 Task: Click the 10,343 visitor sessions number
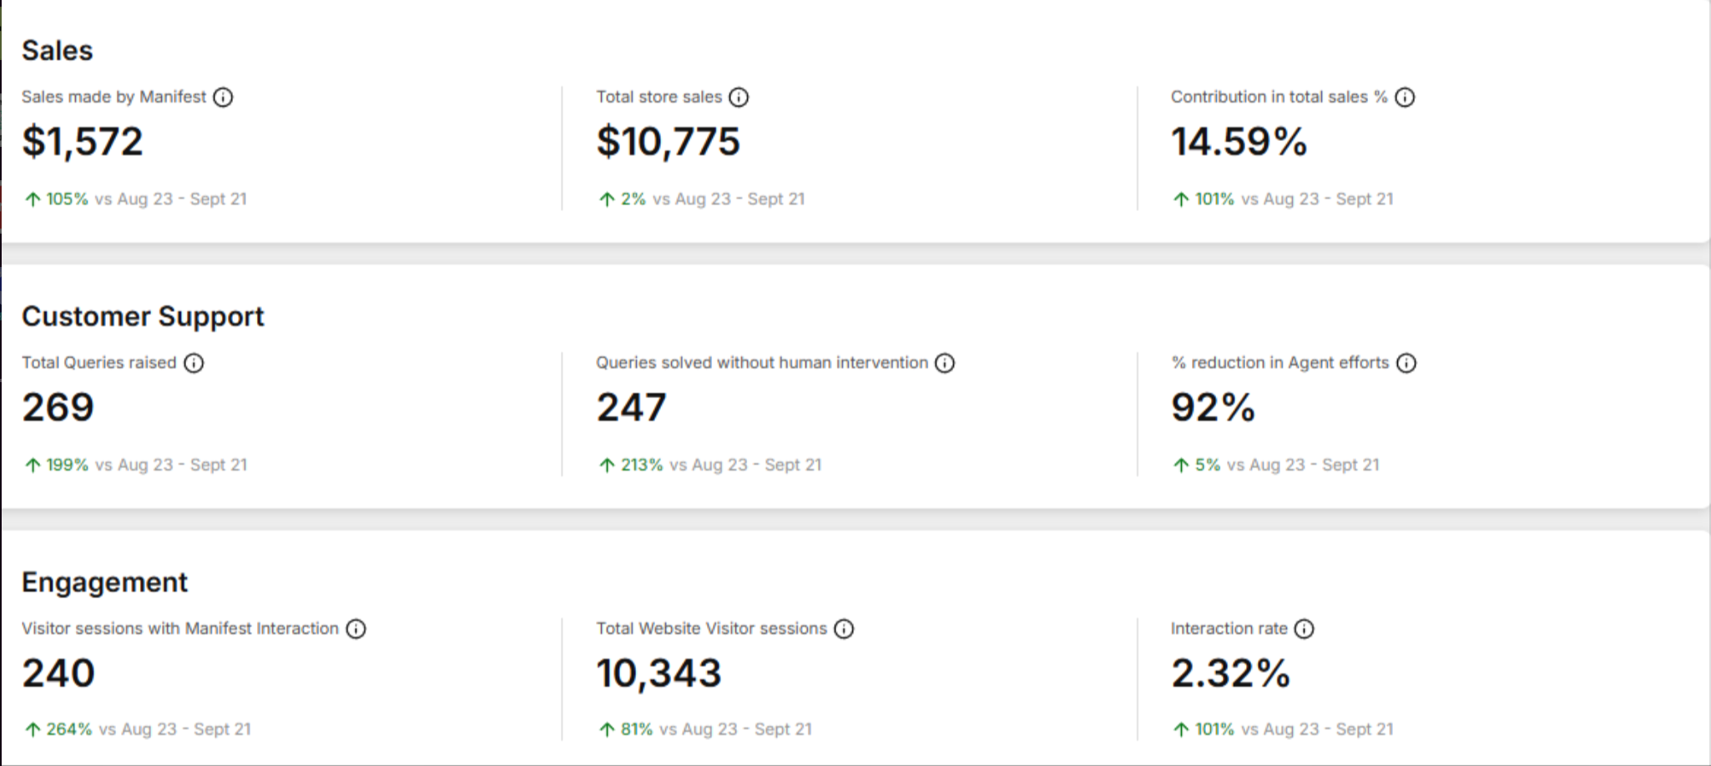coord(659,673)
